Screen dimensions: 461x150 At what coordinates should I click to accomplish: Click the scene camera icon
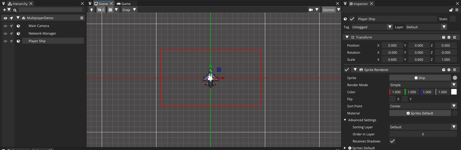coord(311,10)
